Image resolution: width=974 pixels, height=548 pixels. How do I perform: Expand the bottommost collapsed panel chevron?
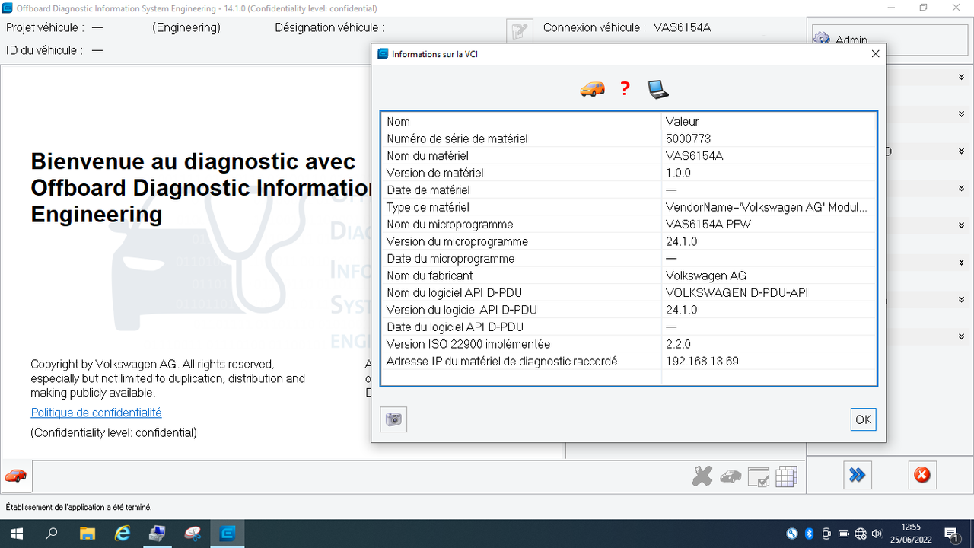tap(960, 336)
